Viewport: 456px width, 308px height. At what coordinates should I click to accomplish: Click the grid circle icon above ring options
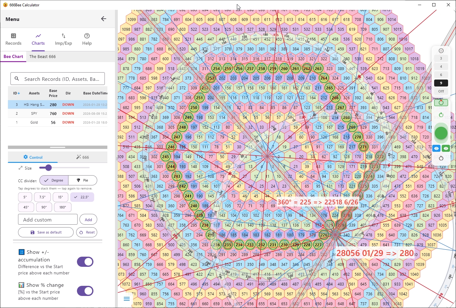[x=441, y=51]
